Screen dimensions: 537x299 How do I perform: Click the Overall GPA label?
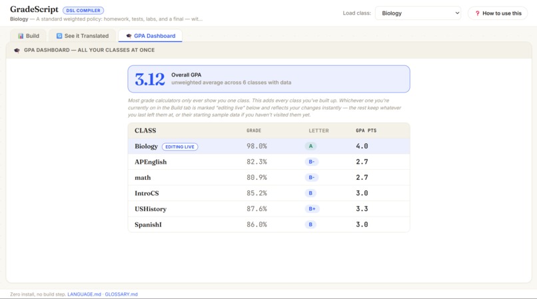click(x=187, y=75)
